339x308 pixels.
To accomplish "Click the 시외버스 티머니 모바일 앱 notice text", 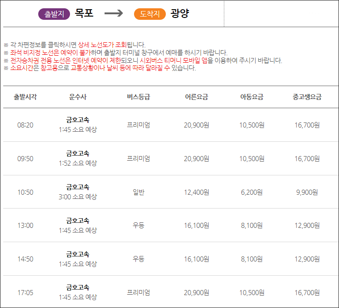I will [x=174, y=60].
